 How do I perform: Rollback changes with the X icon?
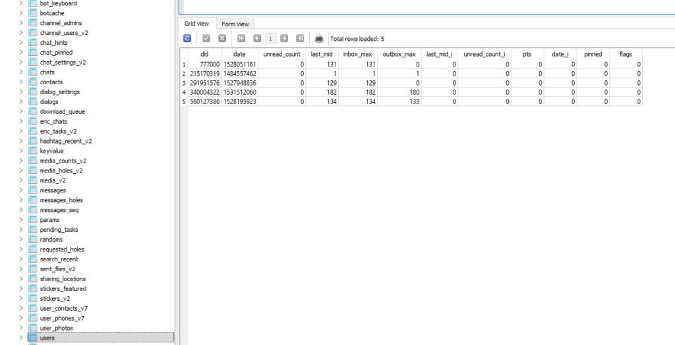pos(222,39)
